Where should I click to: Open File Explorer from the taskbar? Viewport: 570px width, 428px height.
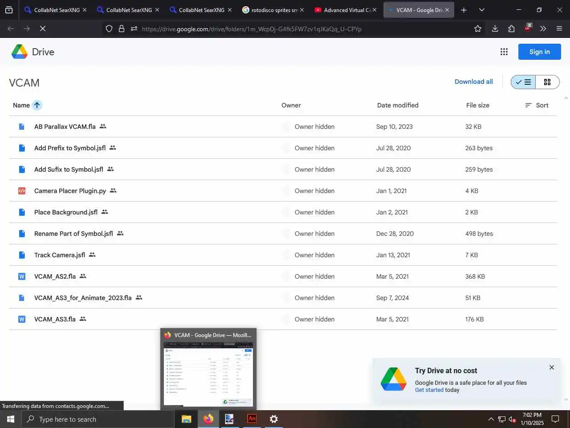tap(187, 419)
